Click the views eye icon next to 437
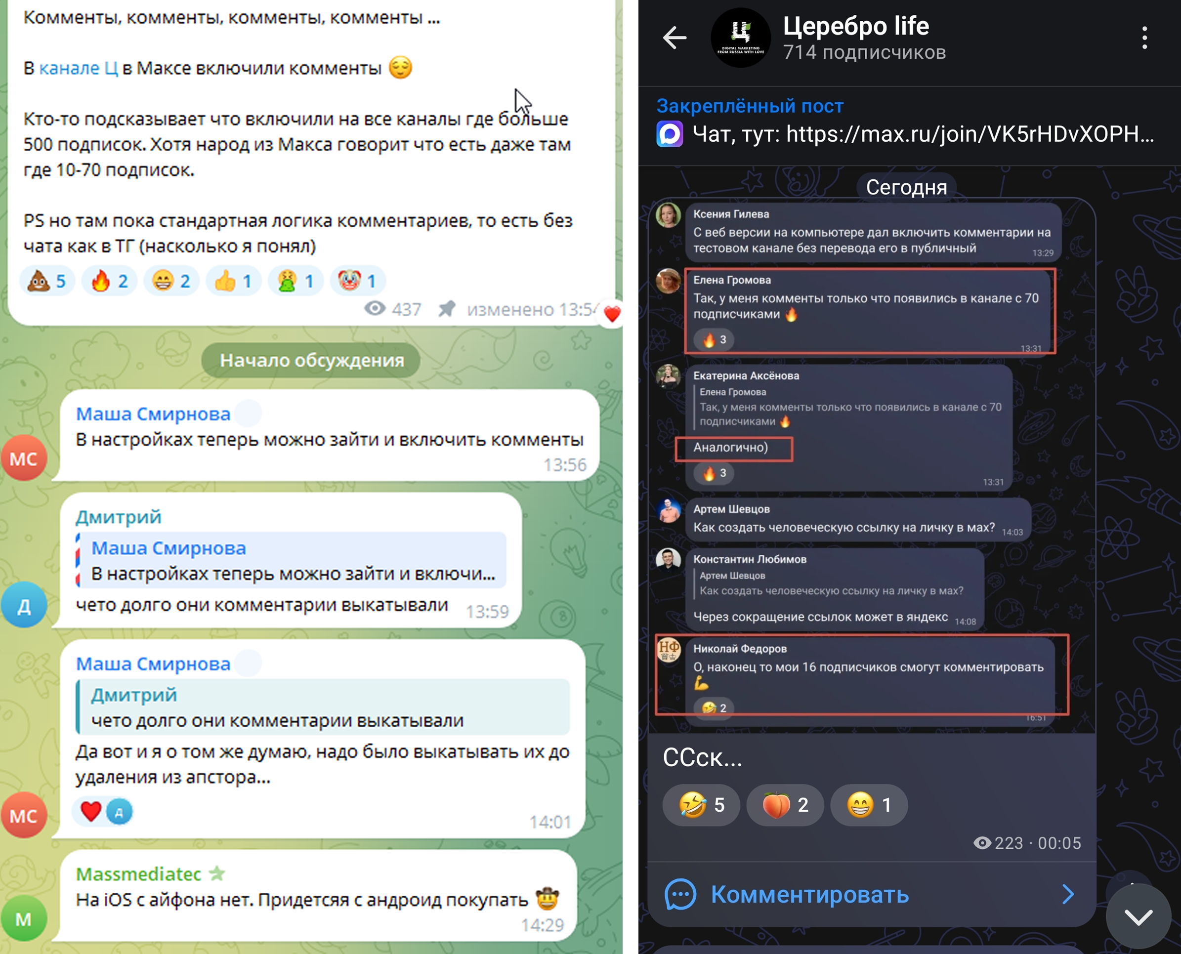1181x954 pixels. point(375,309)
